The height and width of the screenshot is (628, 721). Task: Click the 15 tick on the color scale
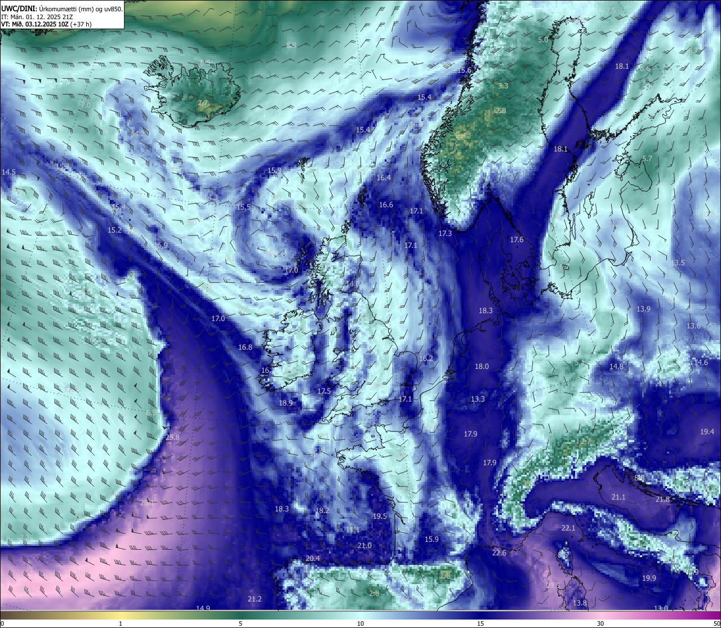click(x=480, y=623)
